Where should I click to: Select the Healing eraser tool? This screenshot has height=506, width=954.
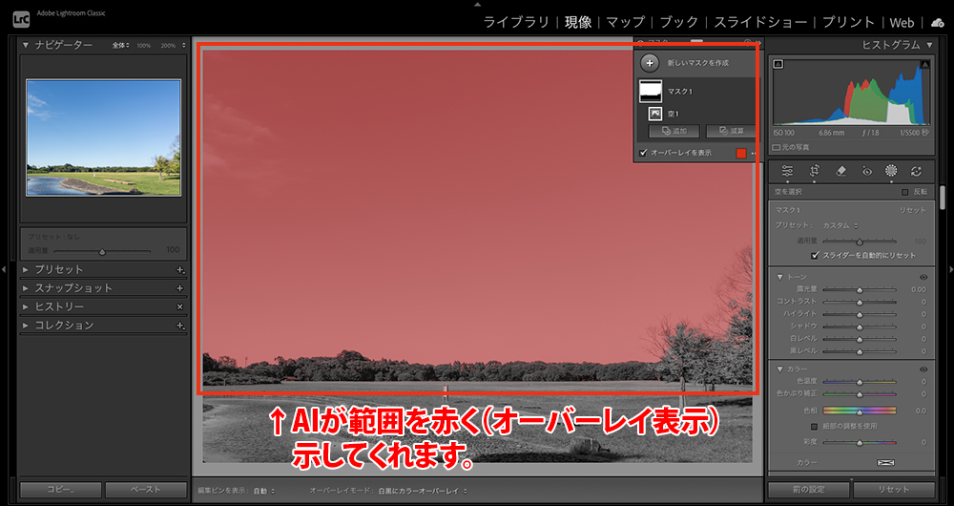click(840, 171)
